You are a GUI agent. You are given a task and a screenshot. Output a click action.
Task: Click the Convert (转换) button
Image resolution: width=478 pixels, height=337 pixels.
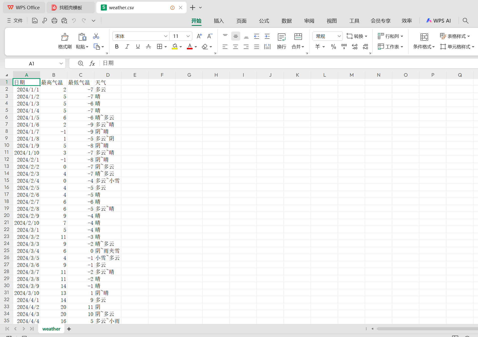(357, 36)
